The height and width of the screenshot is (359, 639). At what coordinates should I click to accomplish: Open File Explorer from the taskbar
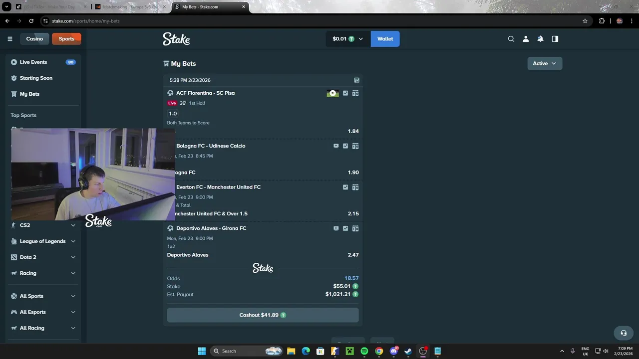(x=291, y=351)
